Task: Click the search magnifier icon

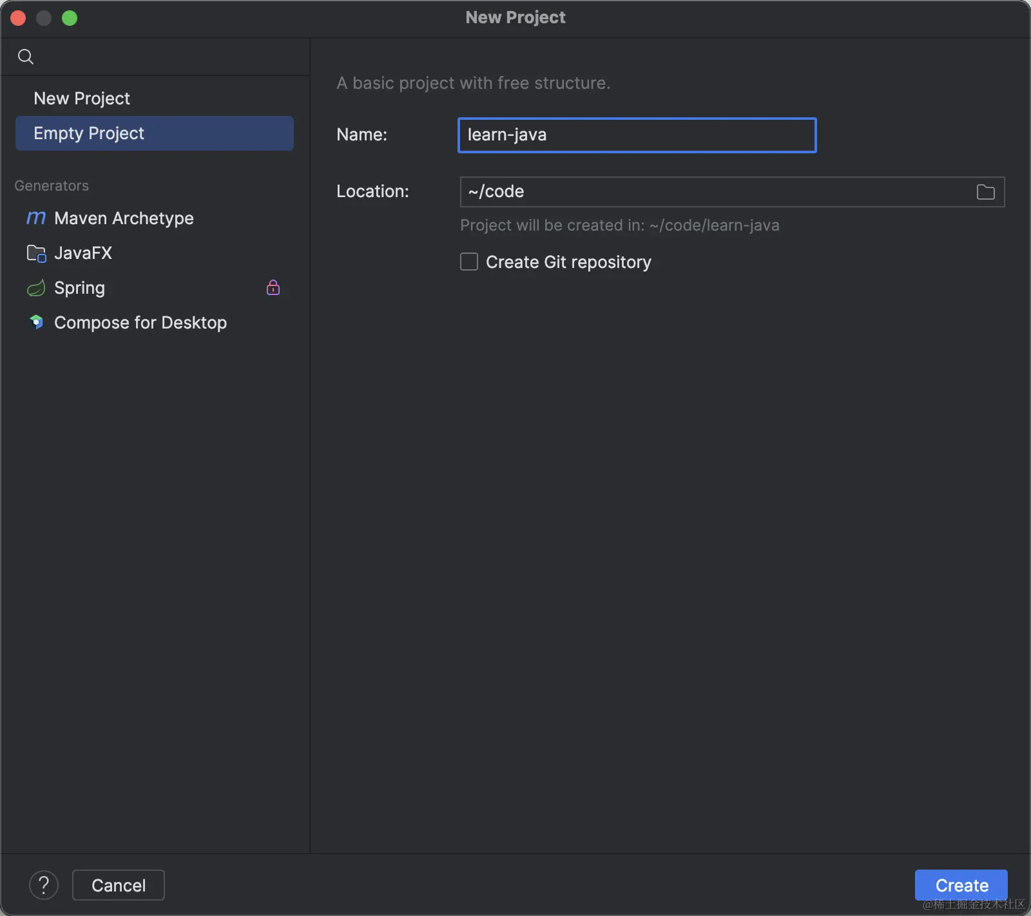Action: pos(26,57)
